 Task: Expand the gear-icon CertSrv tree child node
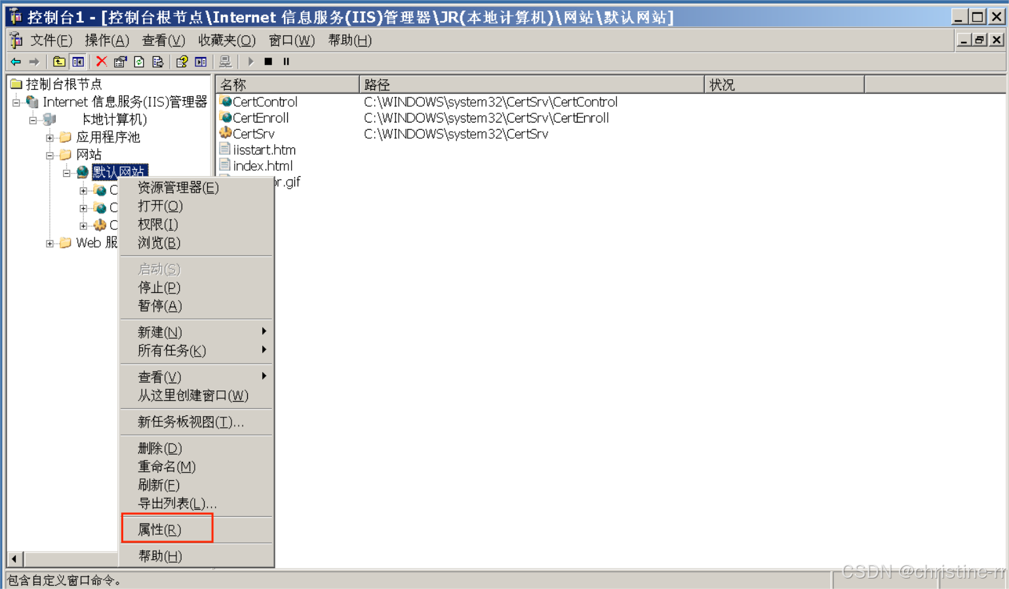coord(83,225)
